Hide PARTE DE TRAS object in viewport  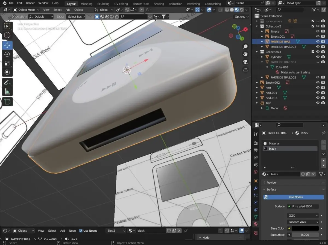[x=318, y=42]
